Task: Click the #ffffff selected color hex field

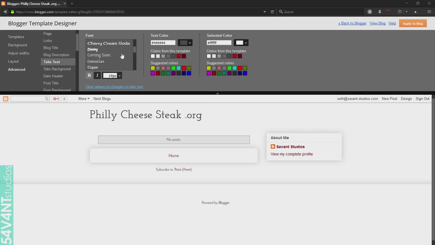Action: coord(219,43)
